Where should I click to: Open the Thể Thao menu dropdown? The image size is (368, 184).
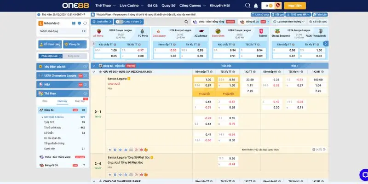click(105, 6)
